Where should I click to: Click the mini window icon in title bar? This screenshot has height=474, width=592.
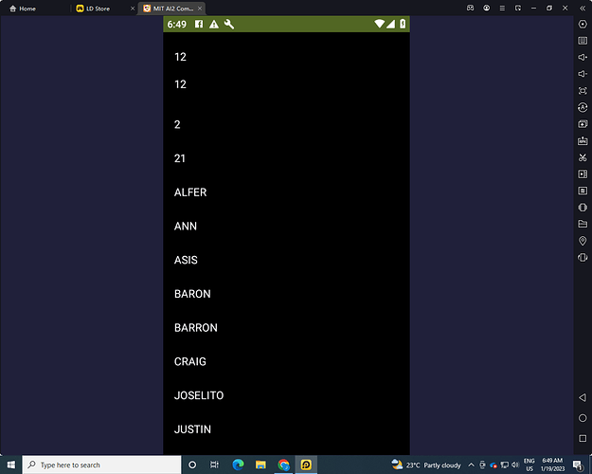tap(518, 8)
